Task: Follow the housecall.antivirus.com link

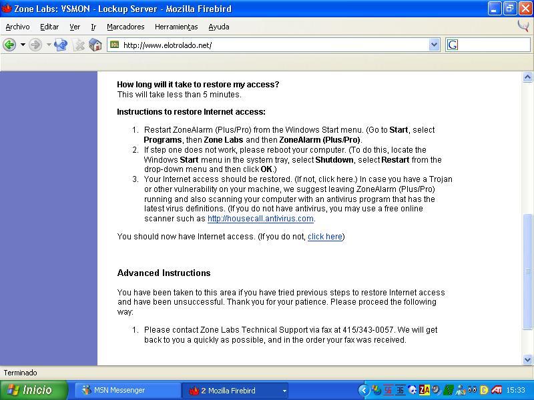Action: [260, 219]
